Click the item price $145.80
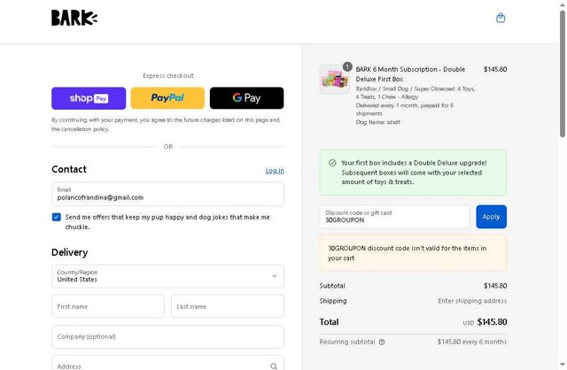The width and height of the screenshot is (567, 370). pyautogui.click(x=495, y=69)
